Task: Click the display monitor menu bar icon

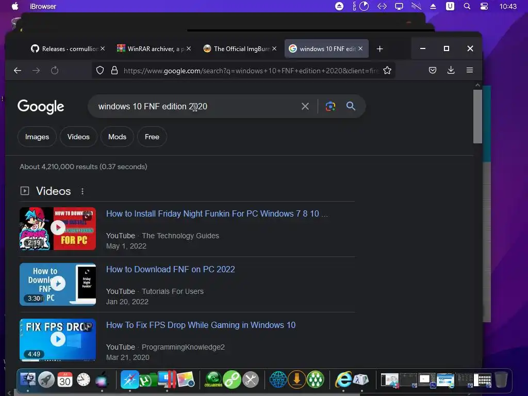Action: pos(399,6)
